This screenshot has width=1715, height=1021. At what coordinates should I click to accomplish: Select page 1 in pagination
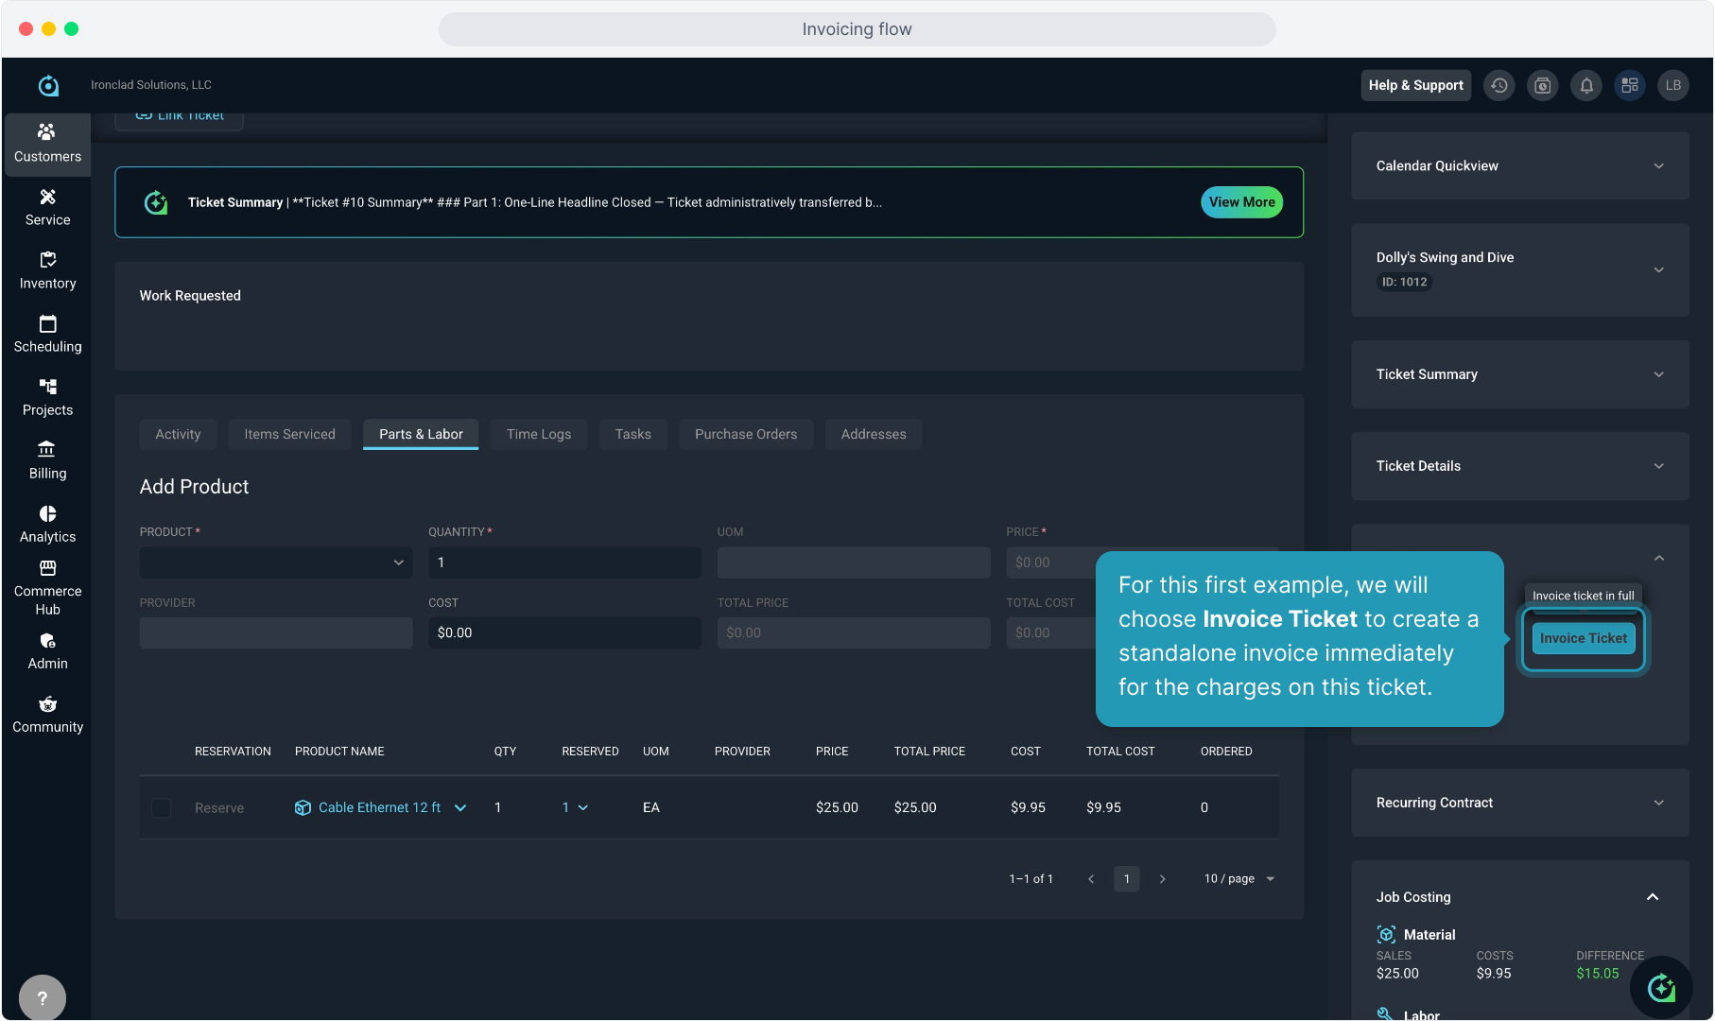point(1127,879)
